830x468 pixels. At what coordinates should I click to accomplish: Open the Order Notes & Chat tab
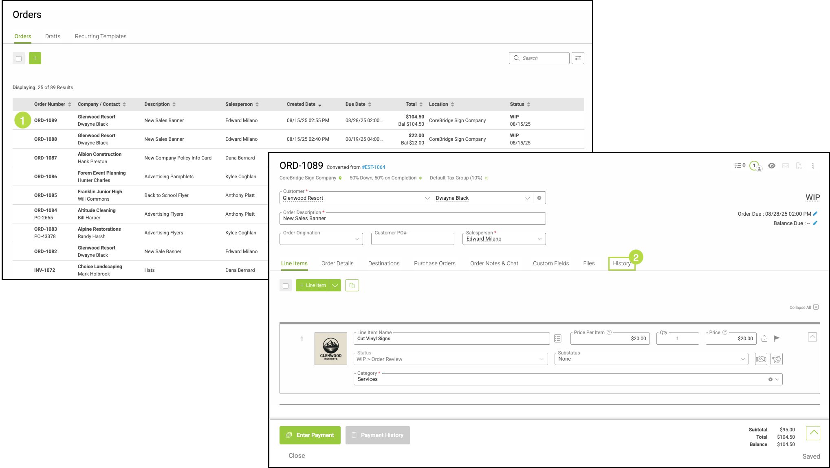pos(494,263)
